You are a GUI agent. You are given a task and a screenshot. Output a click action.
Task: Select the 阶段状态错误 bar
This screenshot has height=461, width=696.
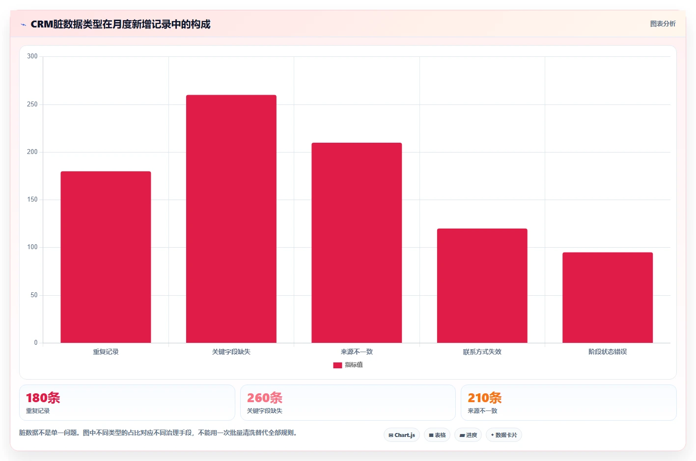(x=608, y=298)
